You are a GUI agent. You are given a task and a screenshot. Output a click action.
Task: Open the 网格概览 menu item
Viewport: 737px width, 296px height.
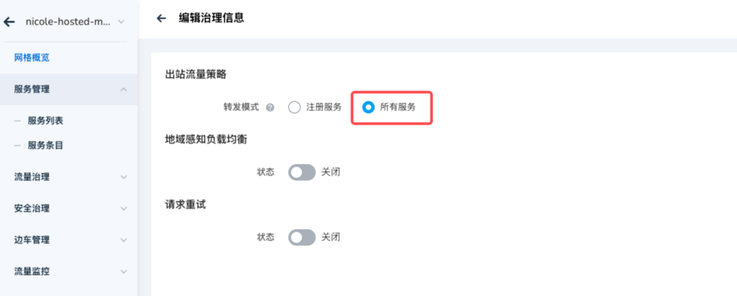[x=32, y=58]
